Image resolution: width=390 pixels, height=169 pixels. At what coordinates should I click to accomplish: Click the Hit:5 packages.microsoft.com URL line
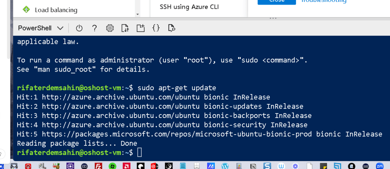point(200,134)
